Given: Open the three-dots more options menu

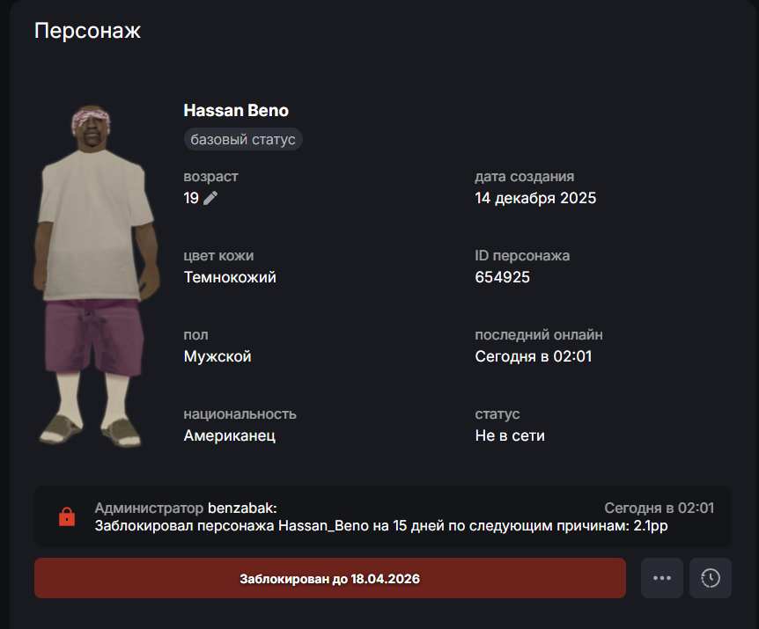Looking at the screenshot, I should (662, 578).
